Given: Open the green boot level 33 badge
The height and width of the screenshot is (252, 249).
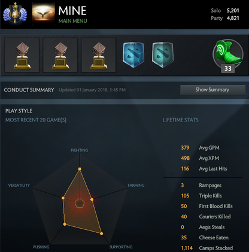Looking at the screenshot, I should coord(228,56).
